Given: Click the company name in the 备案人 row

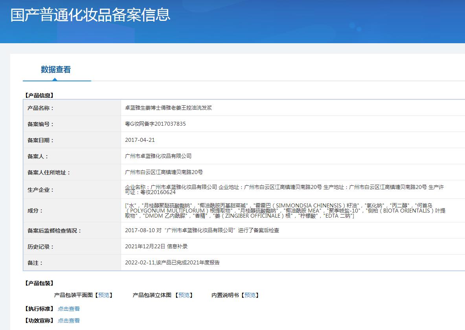Looking at the screenshot, I should click(x=158, y=156).
